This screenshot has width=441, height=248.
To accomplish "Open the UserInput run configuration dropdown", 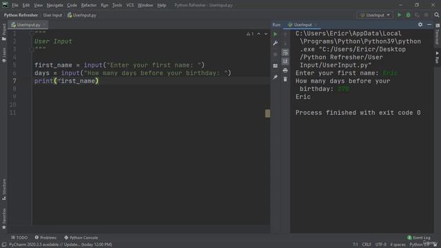I will (x=375, y=15).
